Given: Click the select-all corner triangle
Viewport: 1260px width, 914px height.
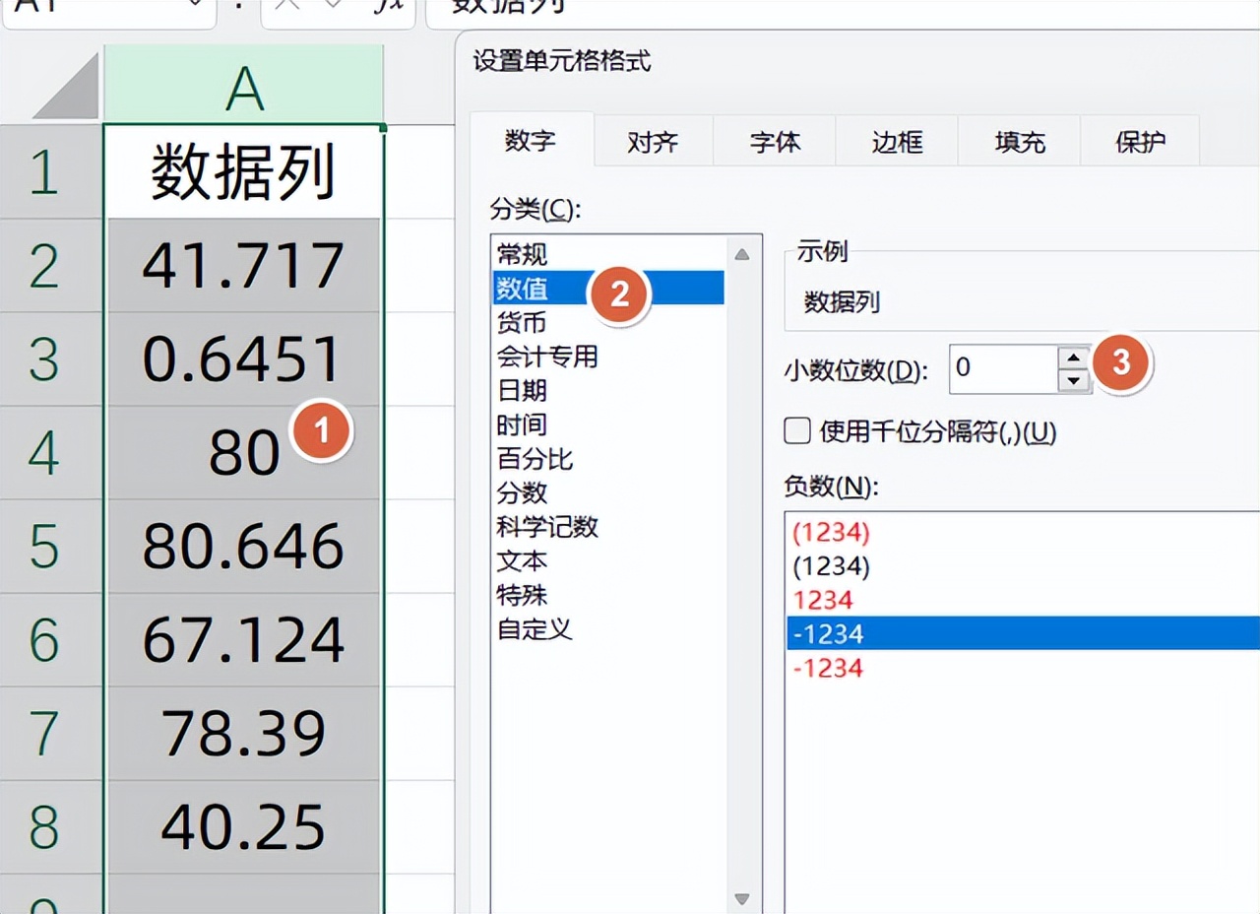Looking at the screenshot, I should point(65,85).
